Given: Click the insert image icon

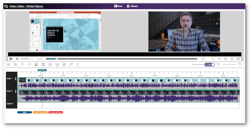Looking at the screenshot, I should (x=50, y=64).
